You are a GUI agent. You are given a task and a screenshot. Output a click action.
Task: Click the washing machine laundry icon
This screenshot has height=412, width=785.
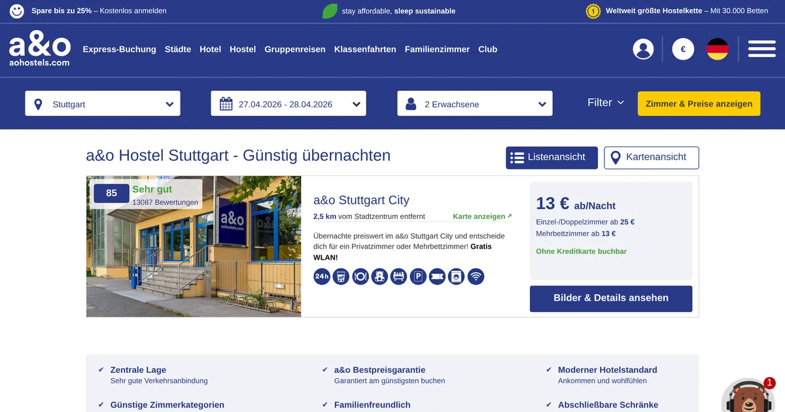tap(457, 277)
